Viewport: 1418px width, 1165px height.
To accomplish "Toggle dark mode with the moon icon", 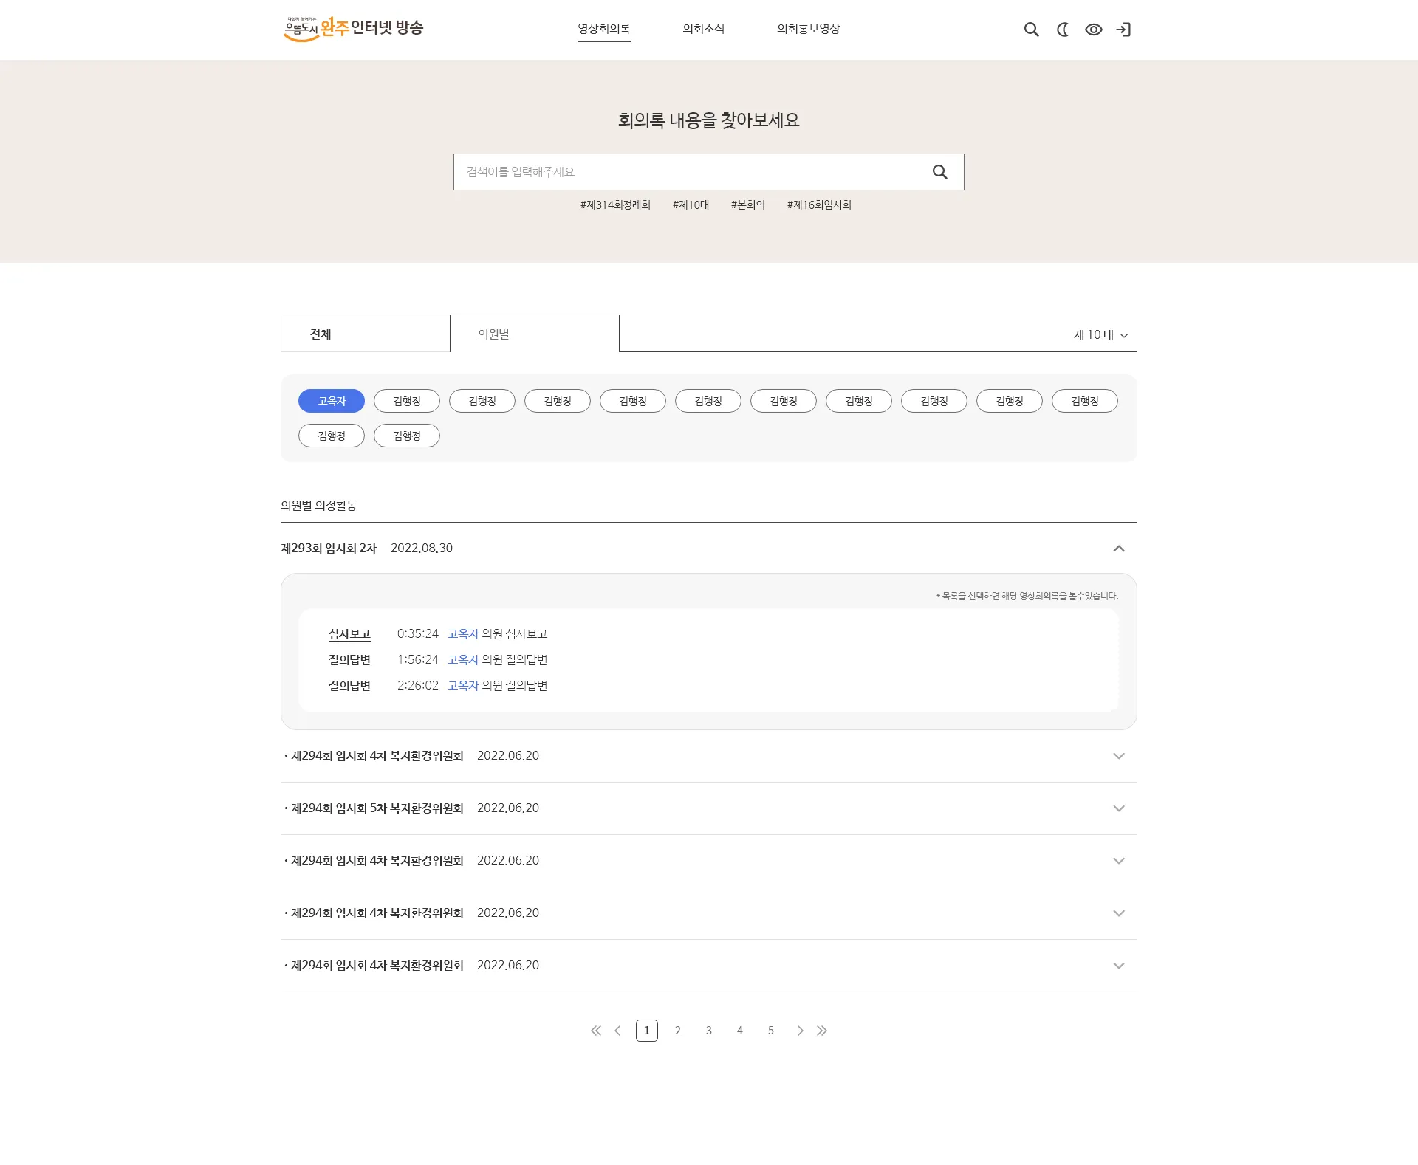I will pos(1063,30).
